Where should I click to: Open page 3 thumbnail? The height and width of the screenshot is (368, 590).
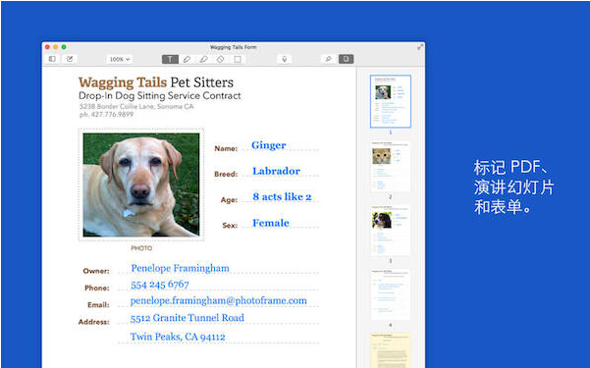(x=391, y=231)
